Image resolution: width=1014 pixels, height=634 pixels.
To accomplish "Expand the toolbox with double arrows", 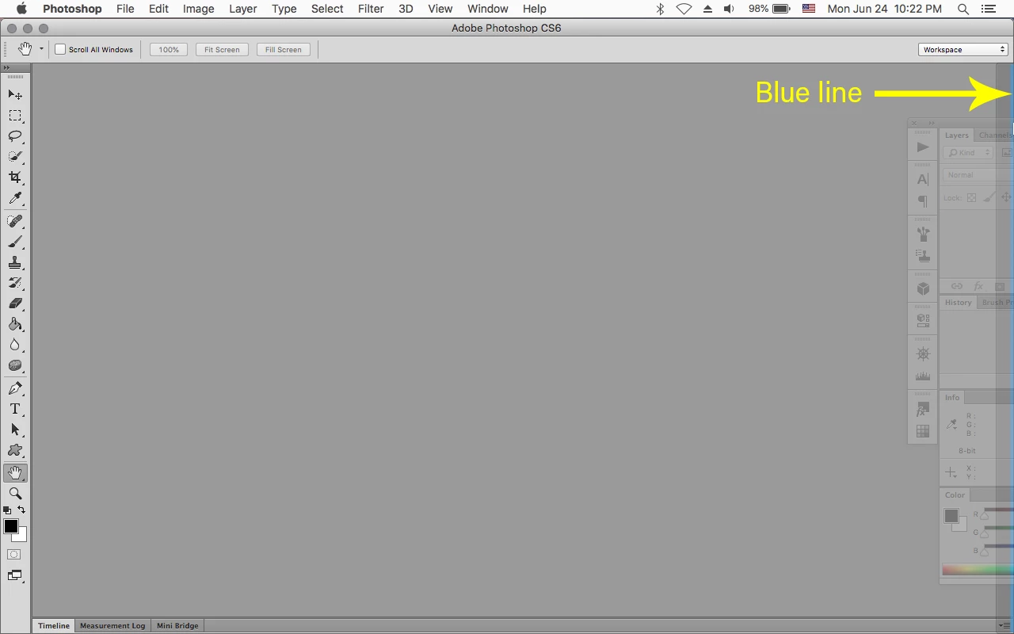I will click(x=7, y=68).
